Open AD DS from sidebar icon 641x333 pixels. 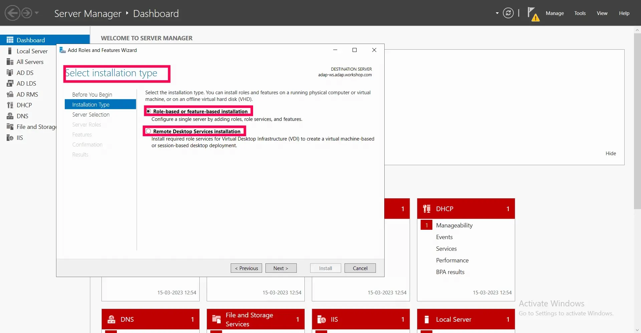click(10, 73)
